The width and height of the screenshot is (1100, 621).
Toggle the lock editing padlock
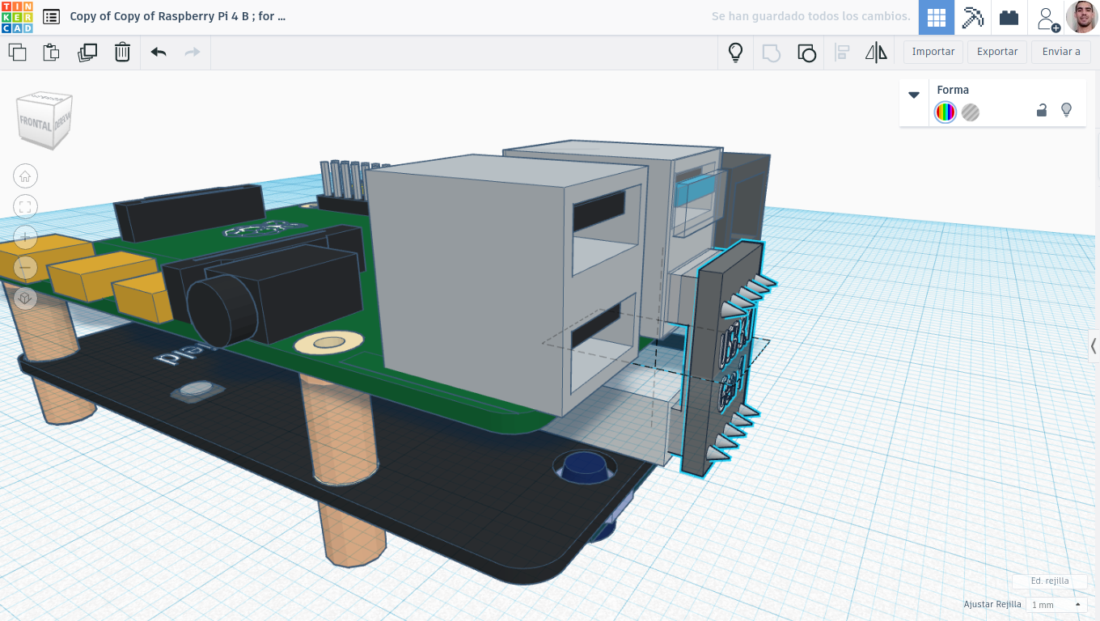(1042, 111)
